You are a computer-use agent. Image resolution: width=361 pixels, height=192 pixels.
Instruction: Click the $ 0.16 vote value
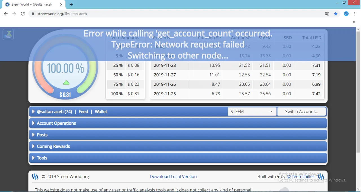click(133, 75)
